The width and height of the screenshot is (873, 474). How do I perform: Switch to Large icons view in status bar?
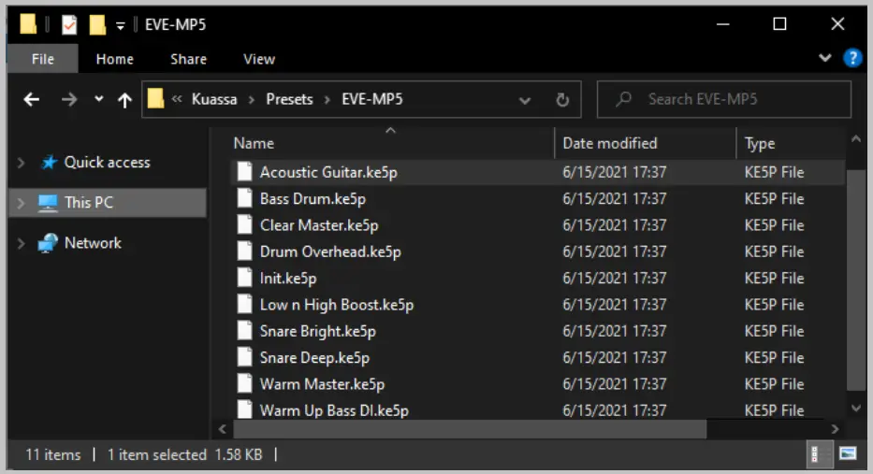pyautogui.click(x=848, y=454)
